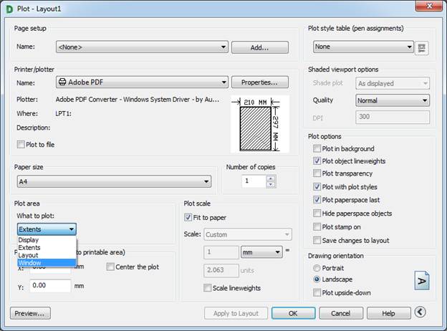Open printer Properties... button
Viewport: 447px width, 331px height.
pyautogui.click(x=260, y=82)
